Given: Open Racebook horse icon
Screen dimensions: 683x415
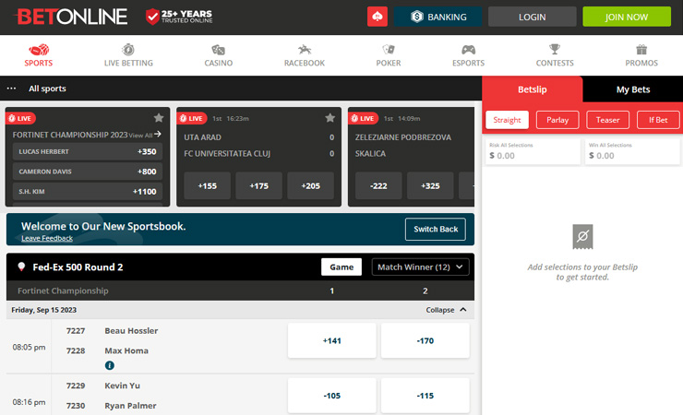Looking at the screenshot, I should (304, 49).
